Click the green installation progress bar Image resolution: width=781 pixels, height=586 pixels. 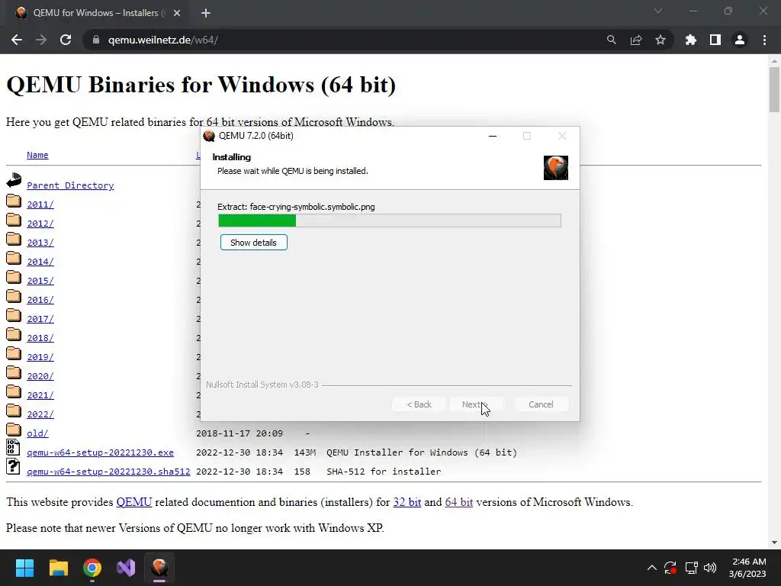[x=390, y=221]
